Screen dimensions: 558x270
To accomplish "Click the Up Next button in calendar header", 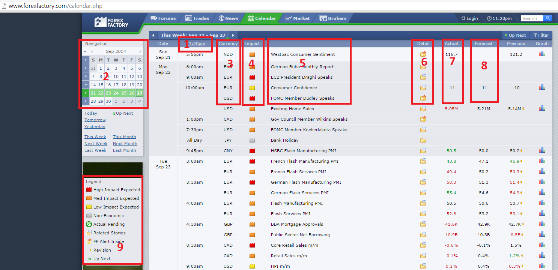I will point(515,35).
